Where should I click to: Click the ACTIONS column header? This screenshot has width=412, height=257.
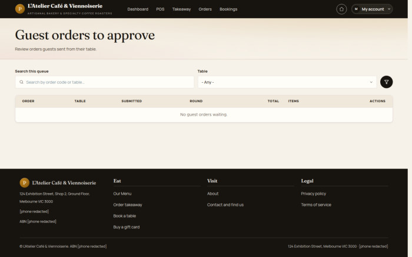coord(377,101)
